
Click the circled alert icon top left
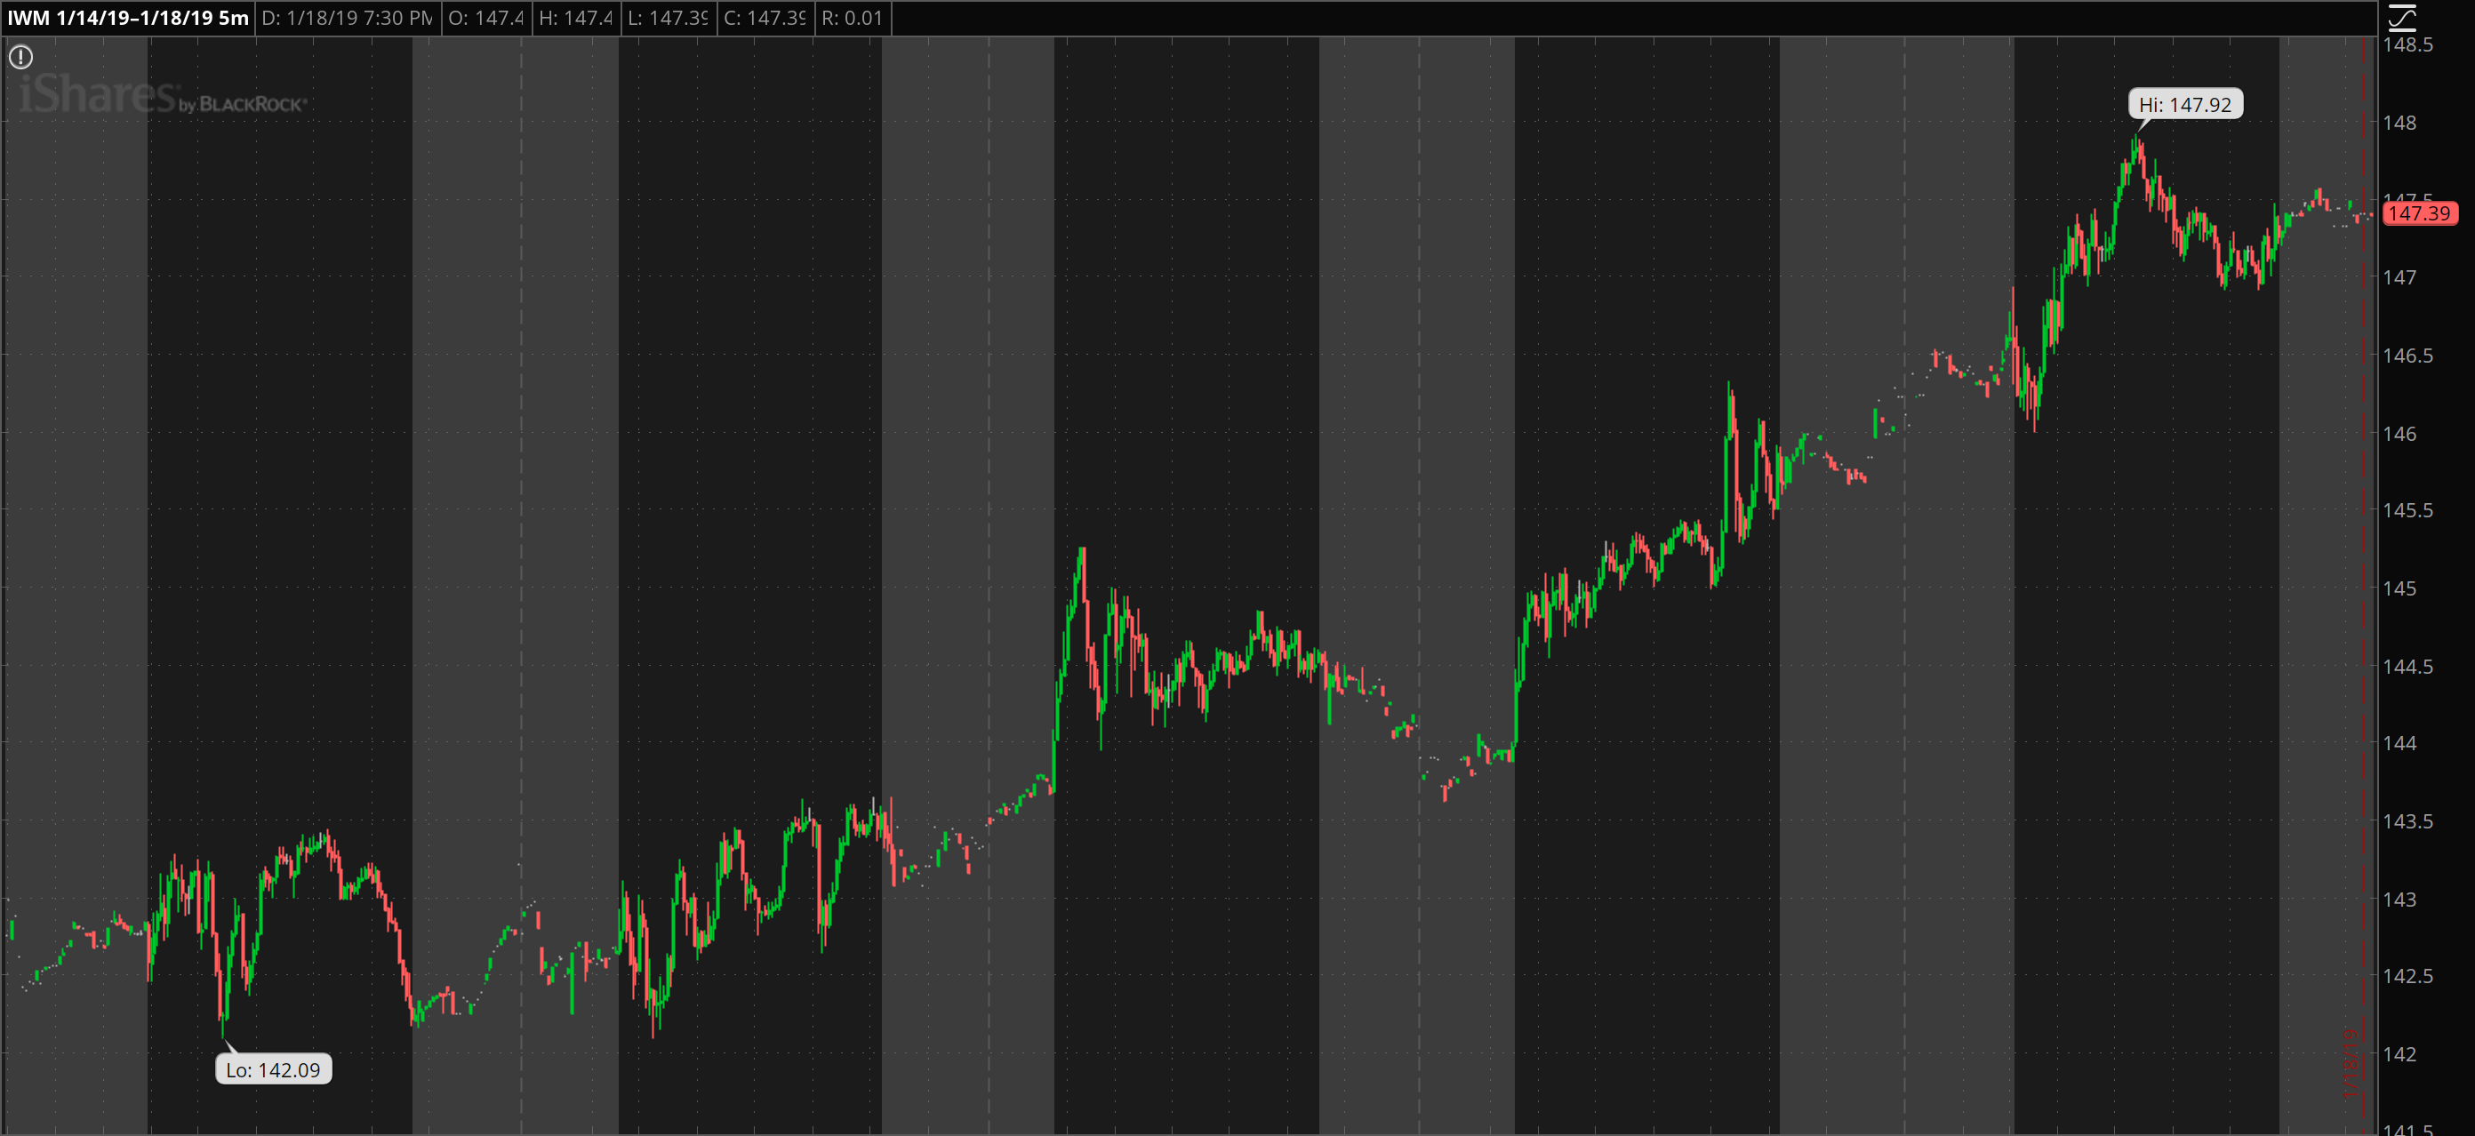coord(20,56)
